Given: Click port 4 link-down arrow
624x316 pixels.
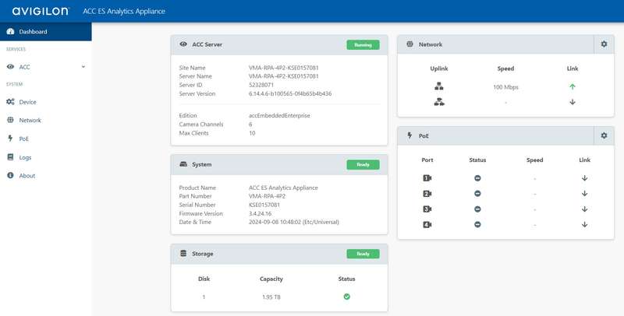Looking at the screenshot, I should click(584, 225).
